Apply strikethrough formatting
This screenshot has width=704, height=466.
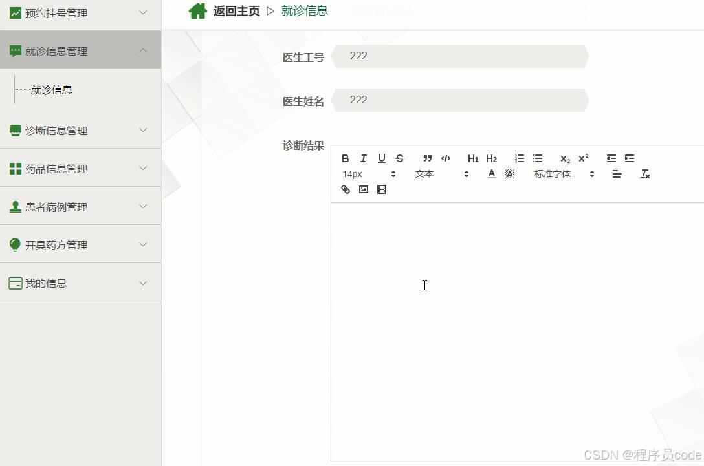click(399, 158)
